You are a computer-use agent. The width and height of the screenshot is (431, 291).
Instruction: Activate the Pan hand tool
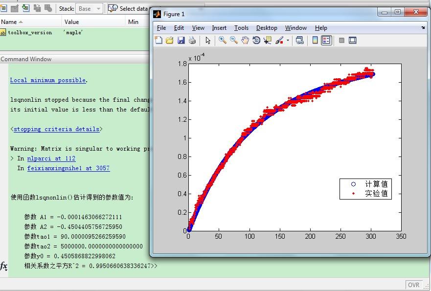click(245, 41)
